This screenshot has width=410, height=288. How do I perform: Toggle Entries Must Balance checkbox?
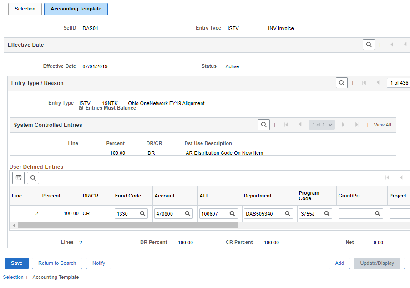click(81, 108)
